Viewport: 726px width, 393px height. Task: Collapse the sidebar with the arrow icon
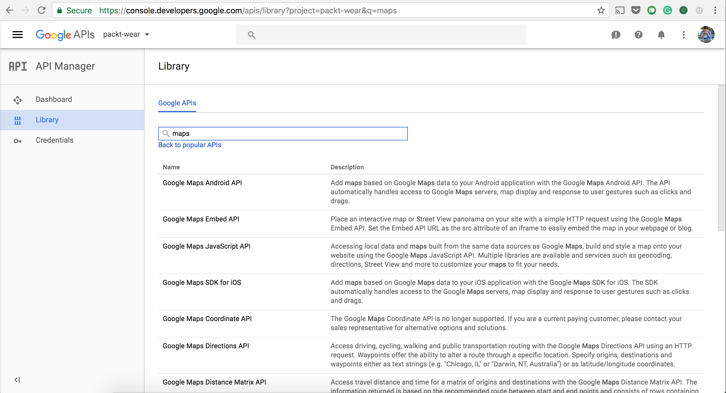point(17,380)
